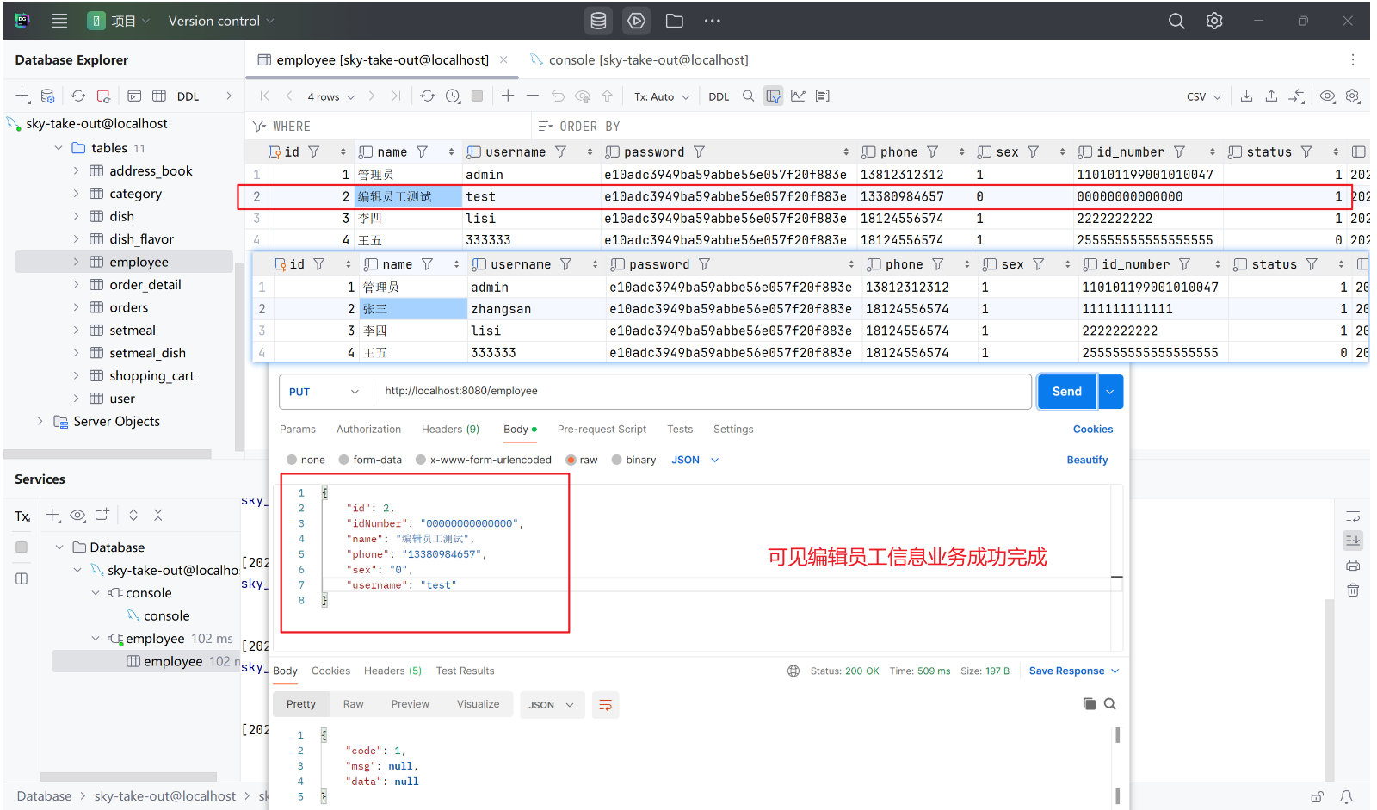Open notifications bell in status bar

pos(1346,797)
